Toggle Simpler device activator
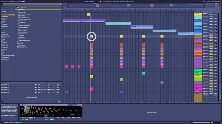 tap(21, 105)
